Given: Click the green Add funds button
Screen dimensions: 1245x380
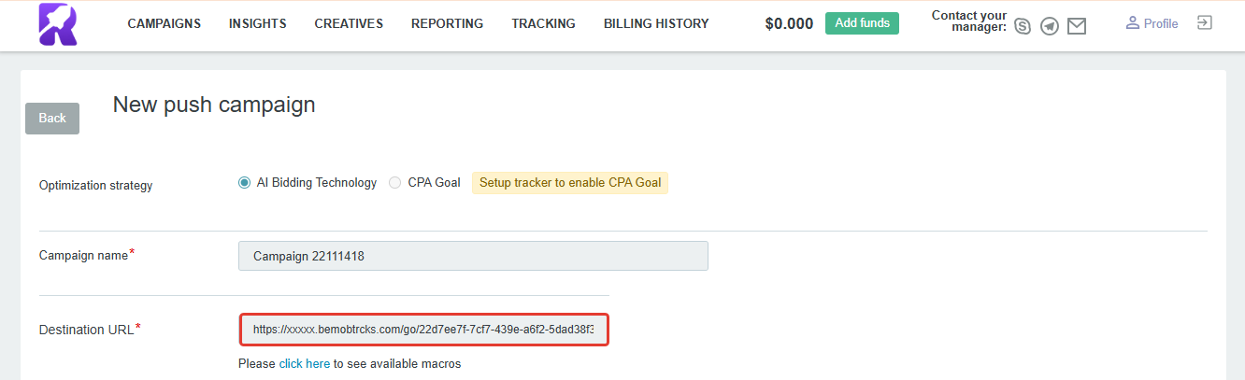Looking at the screenshot, I should (x=862, y=23).
